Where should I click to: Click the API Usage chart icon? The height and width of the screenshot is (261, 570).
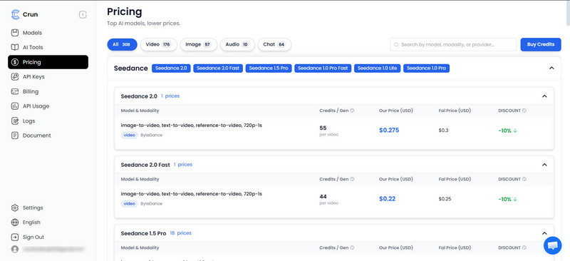pos(14,106)
